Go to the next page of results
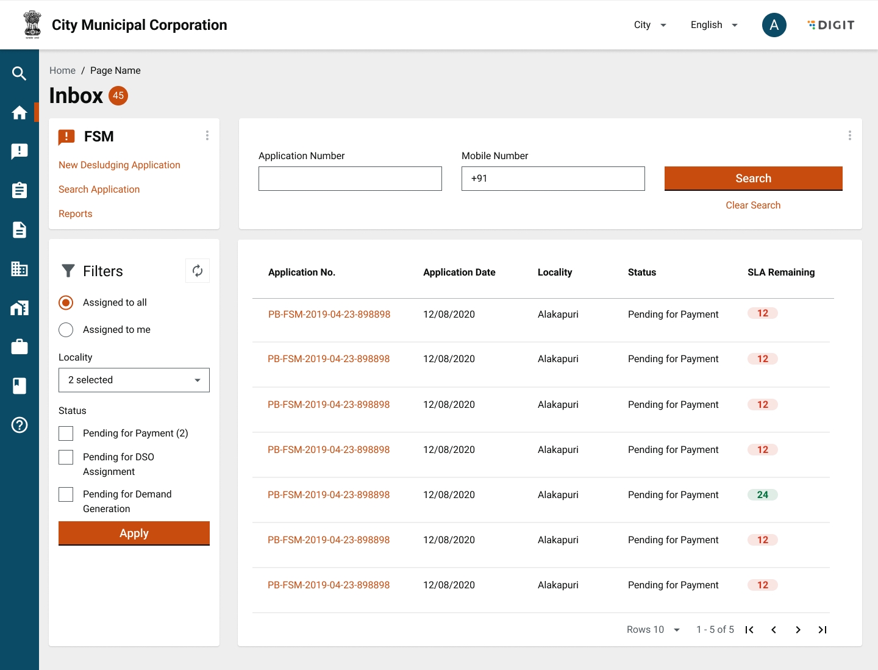Image resolution: width=878 pixels, height=670 pixels. pos(798,630)
